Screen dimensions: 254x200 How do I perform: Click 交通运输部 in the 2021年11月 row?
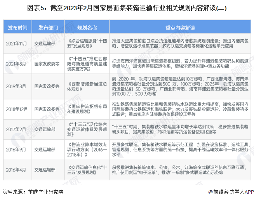[45, 43]
